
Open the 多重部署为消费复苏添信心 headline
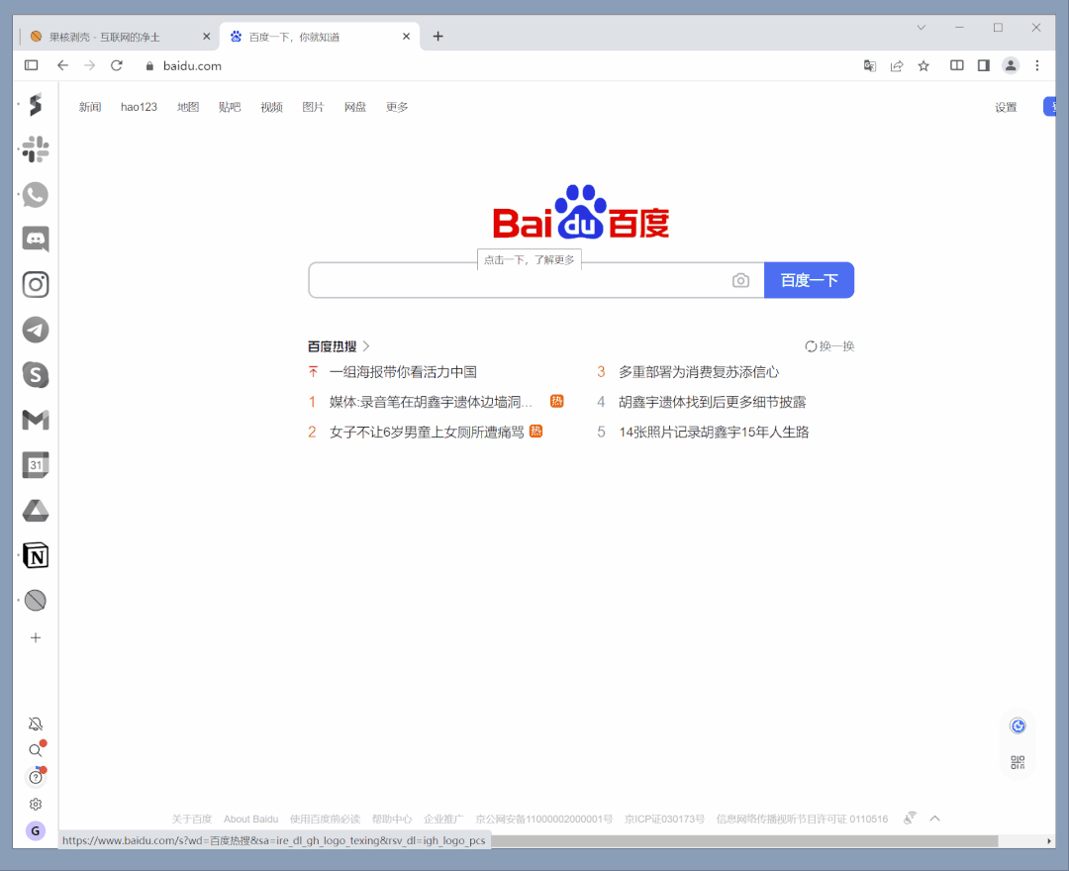pyautogui.click(x=699, y=372)
